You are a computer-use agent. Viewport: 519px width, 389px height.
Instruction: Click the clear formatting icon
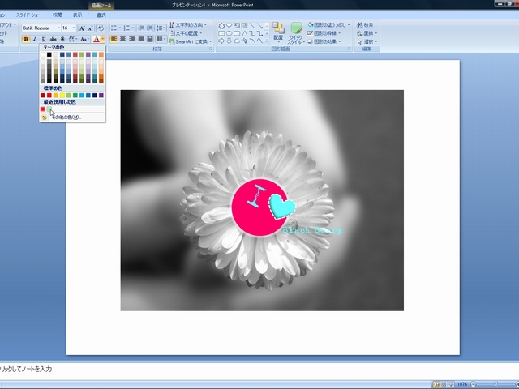[x=101, y=28]
